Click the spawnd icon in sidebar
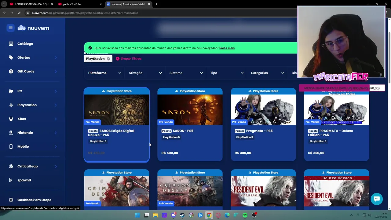 coord(11,180)
